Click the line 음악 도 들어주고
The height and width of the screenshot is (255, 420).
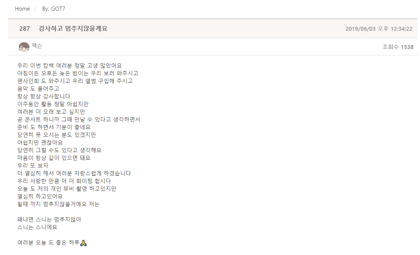click(38, 89)
